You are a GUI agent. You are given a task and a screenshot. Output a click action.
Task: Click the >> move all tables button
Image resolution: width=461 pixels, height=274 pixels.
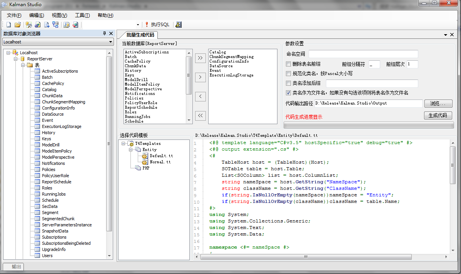(200, 58)
